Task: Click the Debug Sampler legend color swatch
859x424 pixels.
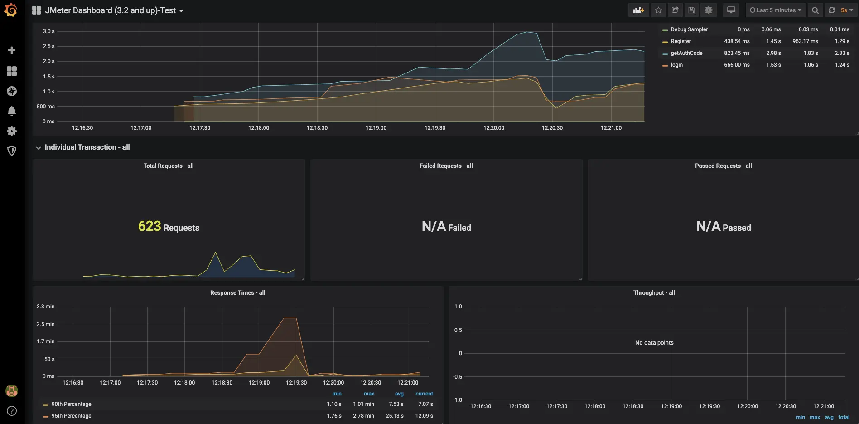Action: tap(665, 30)
